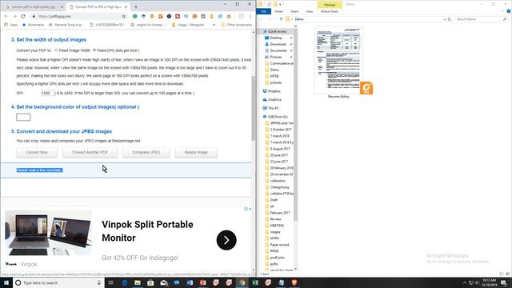Click the web page vertical scrollbar
The image size is (512, 288).
coord(253,108)
